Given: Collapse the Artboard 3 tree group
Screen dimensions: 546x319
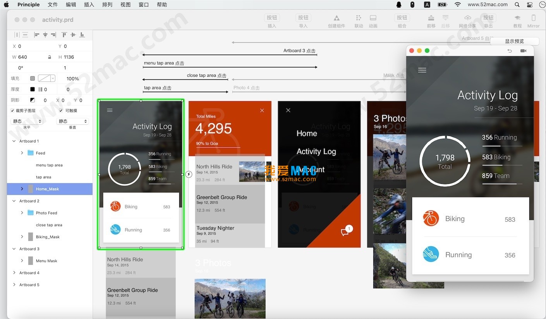Looking at the screenshot, I should click(x=14, y=249).
